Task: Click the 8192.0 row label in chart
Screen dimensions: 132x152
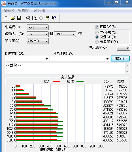Action: click(x=11, y=140)
